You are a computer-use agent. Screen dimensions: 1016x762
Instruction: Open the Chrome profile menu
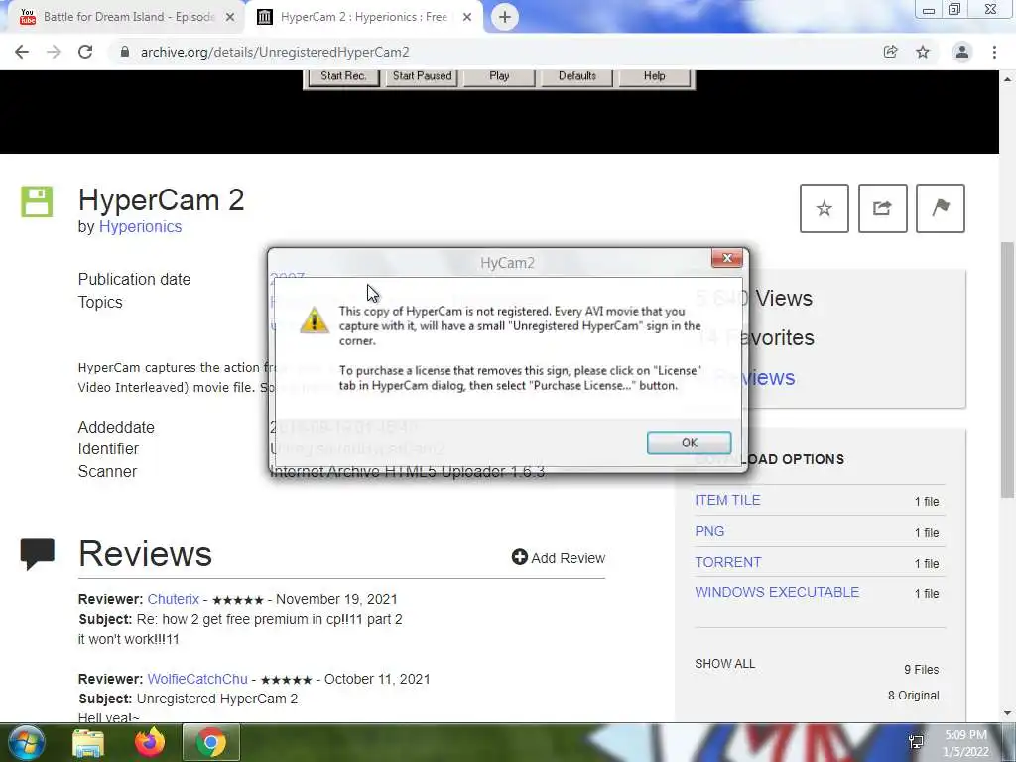coord(962,52)
